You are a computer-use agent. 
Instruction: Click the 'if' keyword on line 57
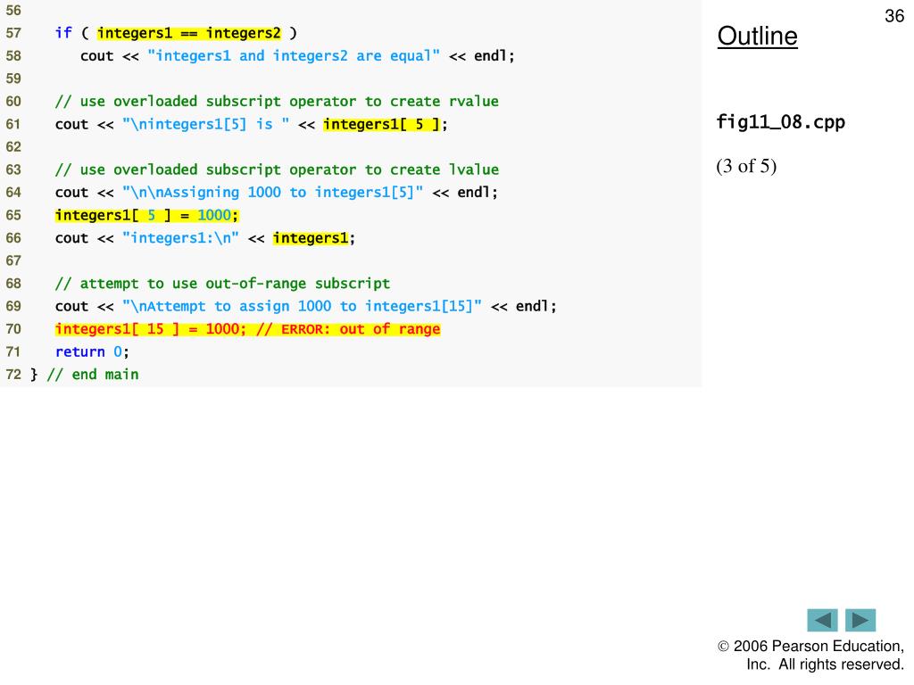(x=63, y=33)
